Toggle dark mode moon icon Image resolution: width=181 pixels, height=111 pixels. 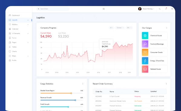pos(160,9)
